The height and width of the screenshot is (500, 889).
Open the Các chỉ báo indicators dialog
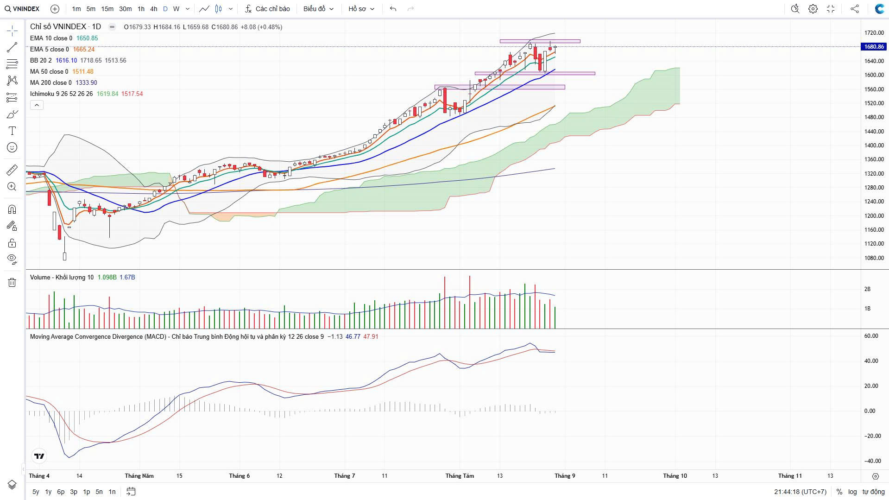point(267,9)
